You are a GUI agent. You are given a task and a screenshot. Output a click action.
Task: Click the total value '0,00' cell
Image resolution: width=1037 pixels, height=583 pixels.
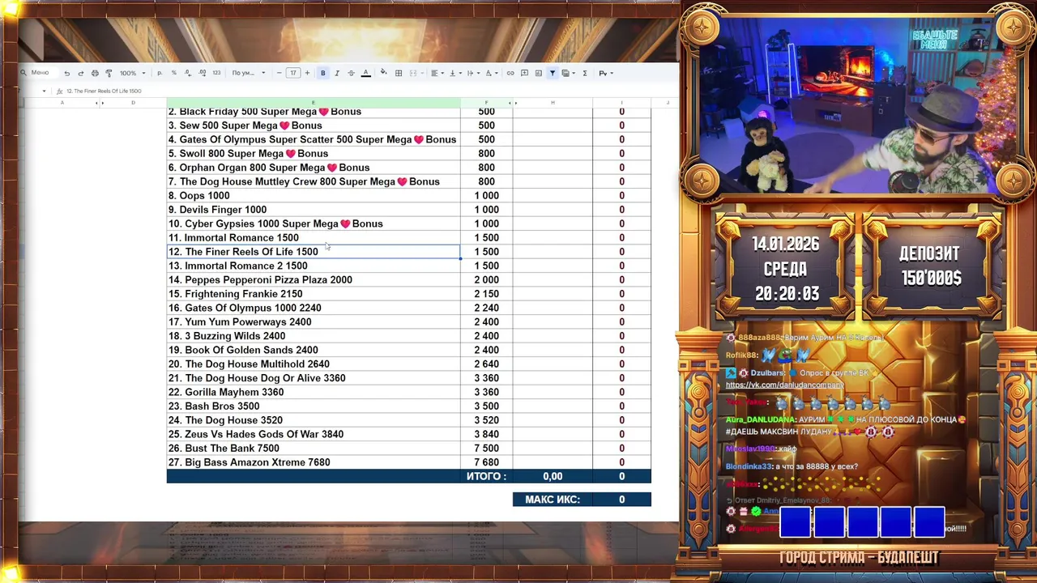tap(553, 476)
